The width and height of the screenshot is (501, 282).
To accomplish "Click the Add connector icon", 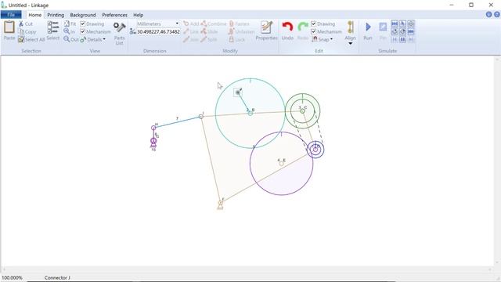I will [x=186, y=23].
